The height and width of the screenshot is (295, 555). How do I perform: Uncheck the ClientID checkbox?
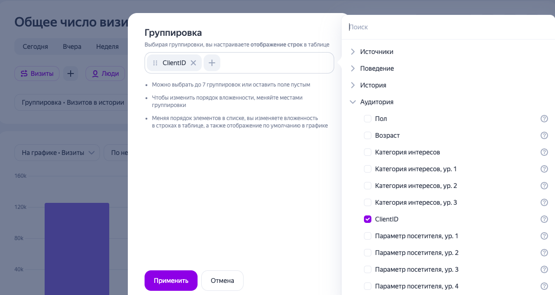click(368, 219)
